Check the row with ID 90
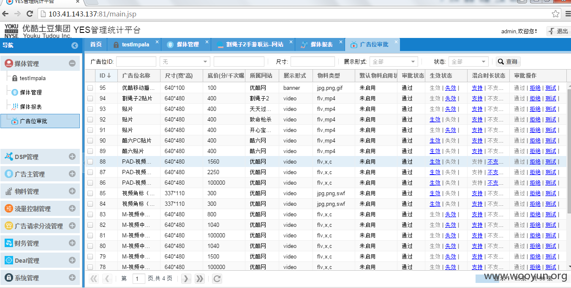 coord(90,140)
